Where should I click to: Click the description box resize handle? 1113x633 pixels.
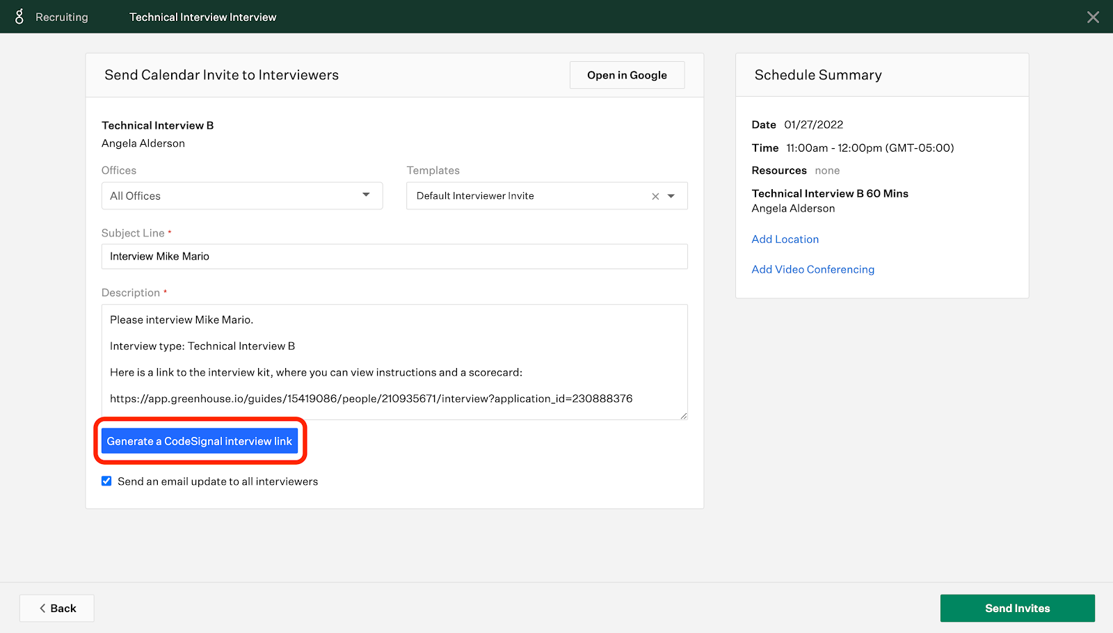click(x=684, y=416)
